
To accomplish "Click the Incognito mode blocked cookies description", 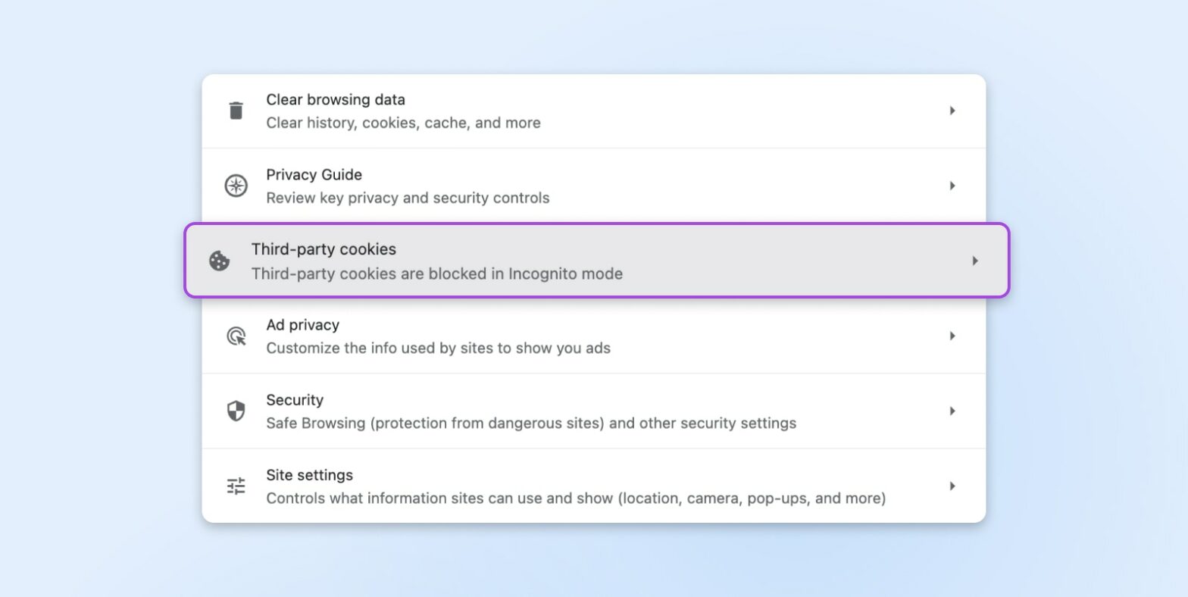I will pyautogui.click(x=436, y=273).
